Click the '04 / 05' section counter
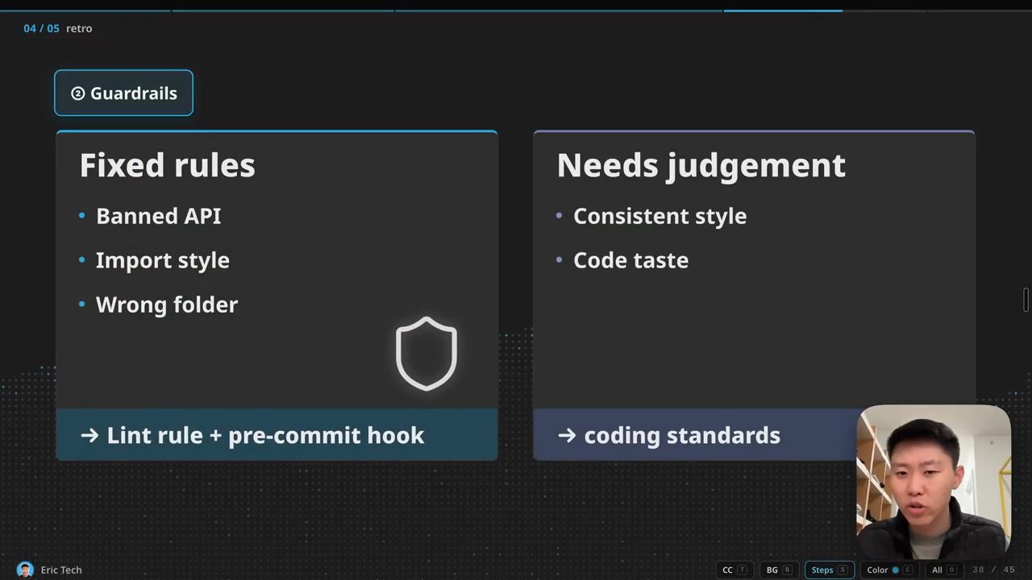1032x580 pixels. [x=41, y=28]
